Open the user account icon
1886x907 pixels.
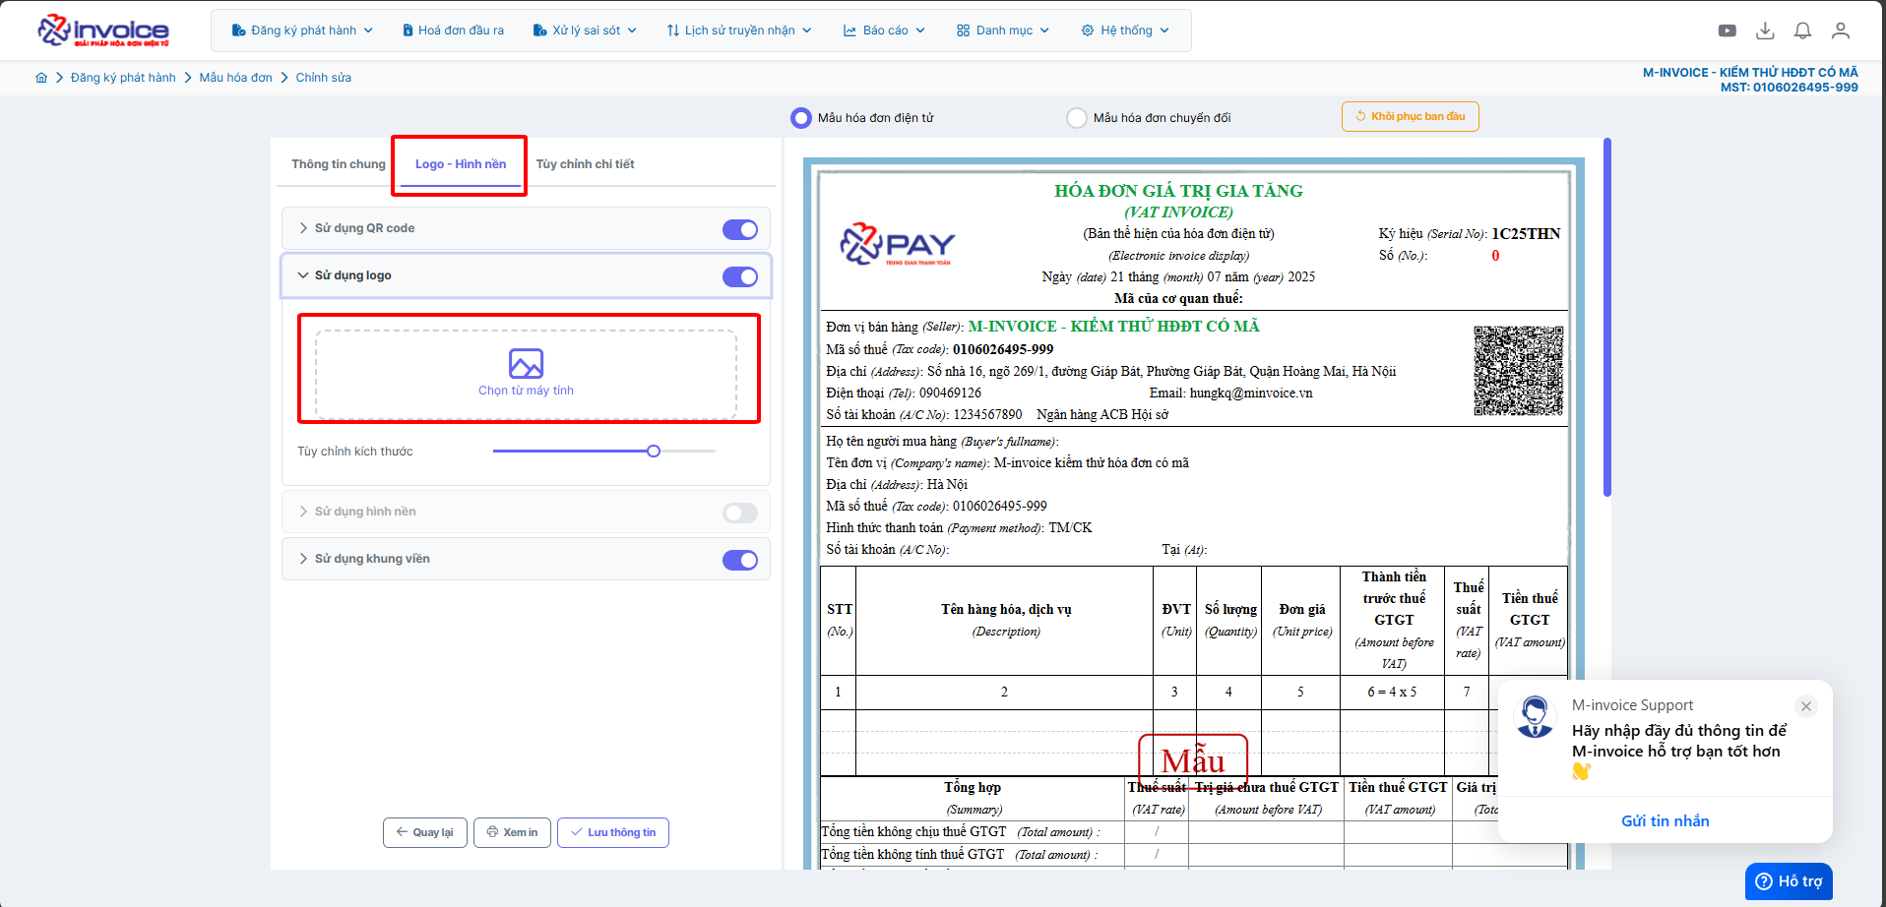pos(1841,30)
